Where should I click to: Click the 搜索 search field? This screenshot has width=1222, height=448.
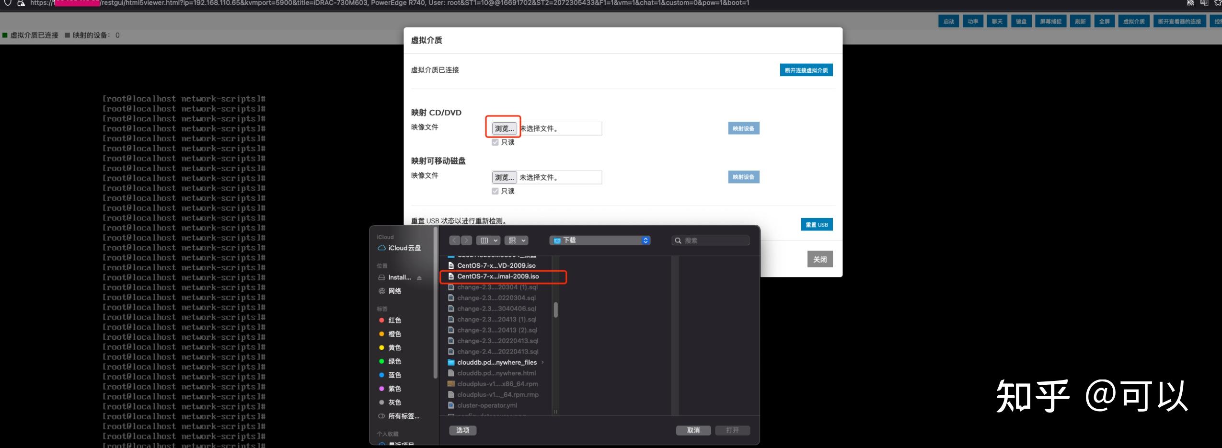(711, 240)
